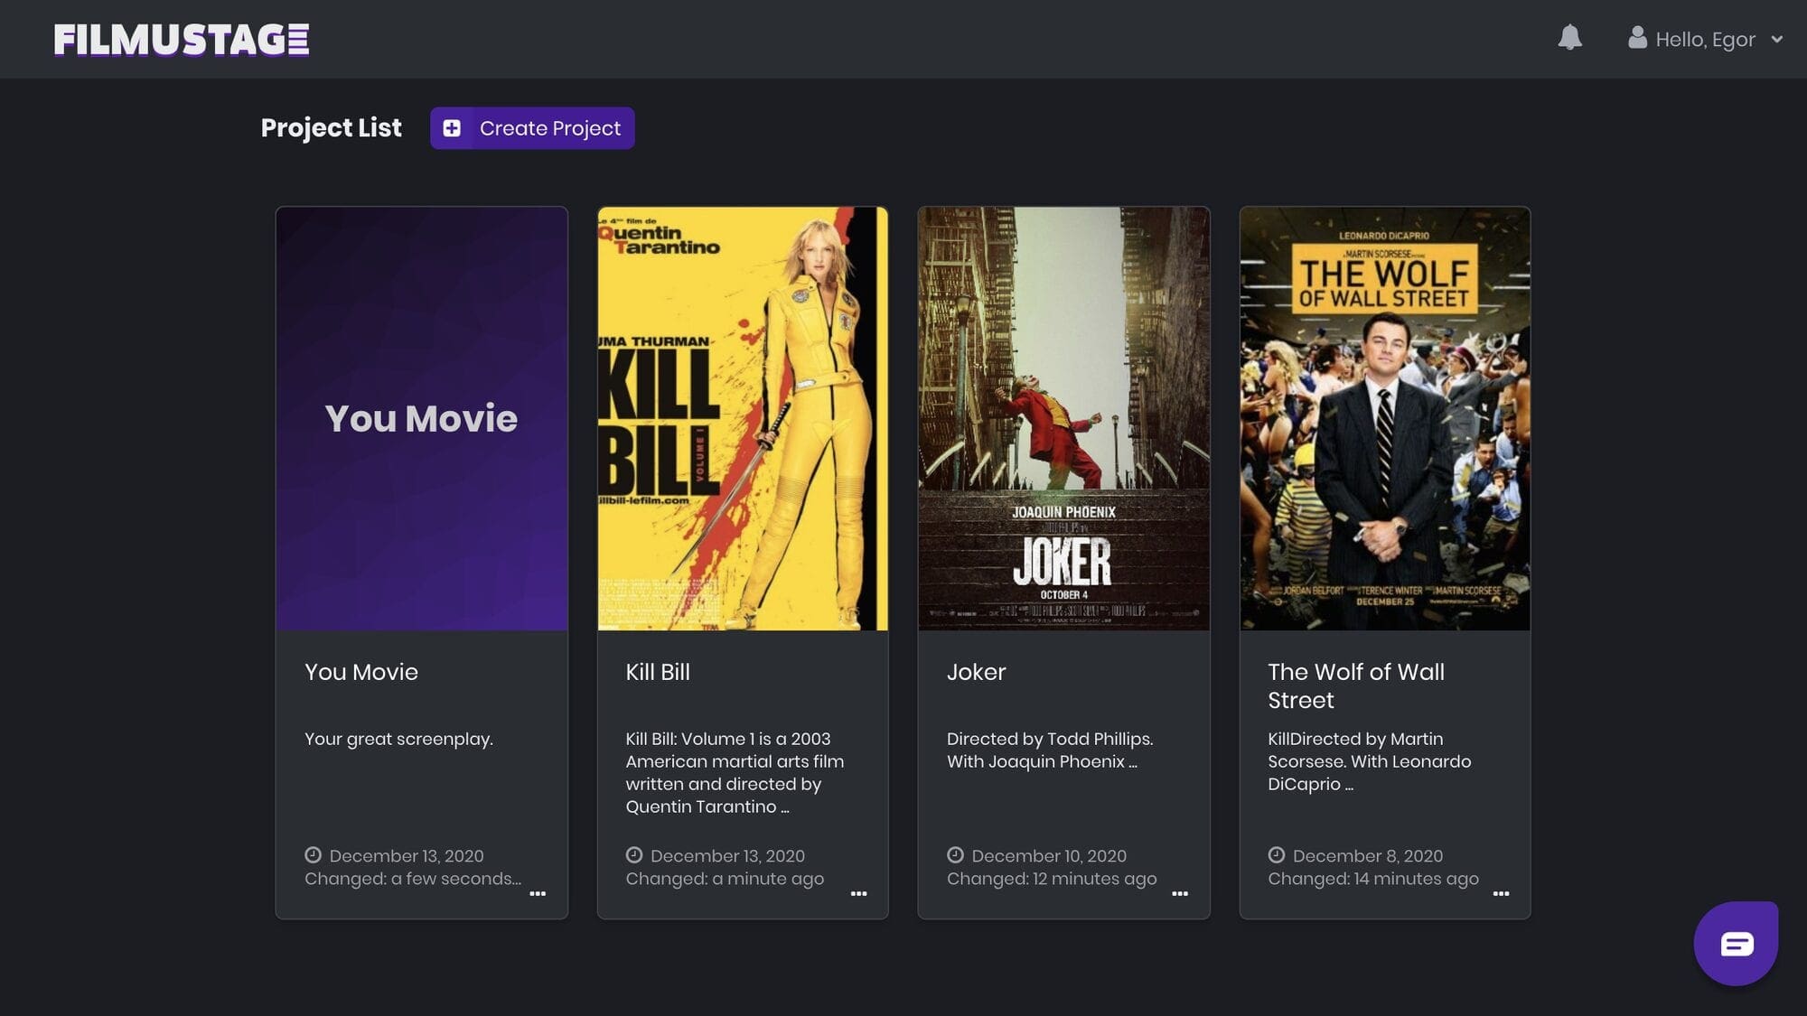Open the purple You Movie cover
The image size is (1807, 1016).
pyautogui.click(x=421, y=418)
